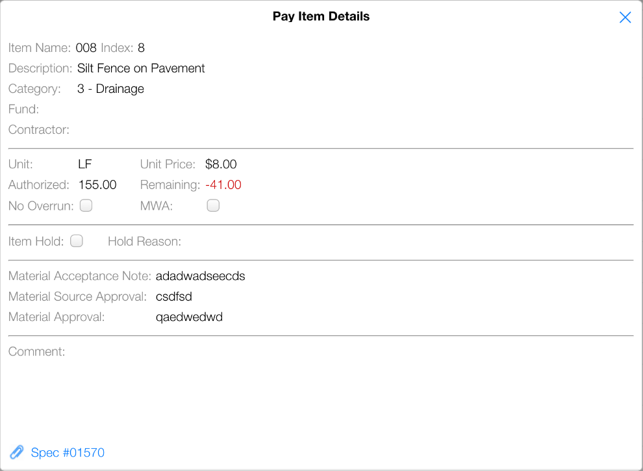Click the paperclip attachment icon
Screen dimensions: 643x471
(17, 452)
